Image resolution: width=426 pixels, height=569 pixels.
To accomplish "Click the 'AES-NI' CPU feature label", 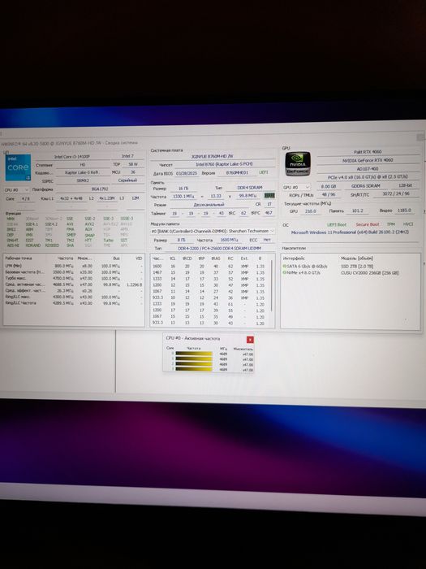I will pos(13,245).
